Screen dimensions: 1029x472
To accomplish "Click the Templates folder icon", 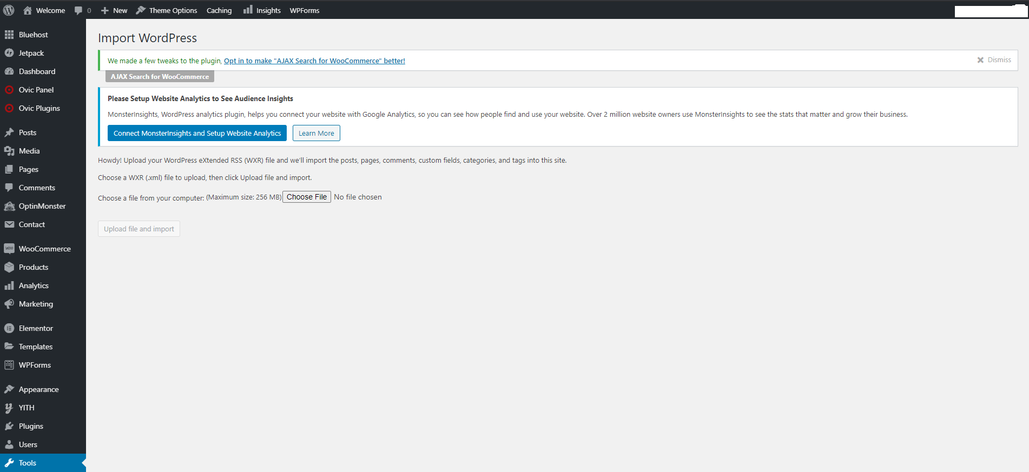I will coord(9,347).
